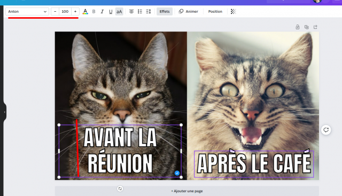Toggle uppercase aA formatting
Screen dimensions: 342x196
coord(119,12)
